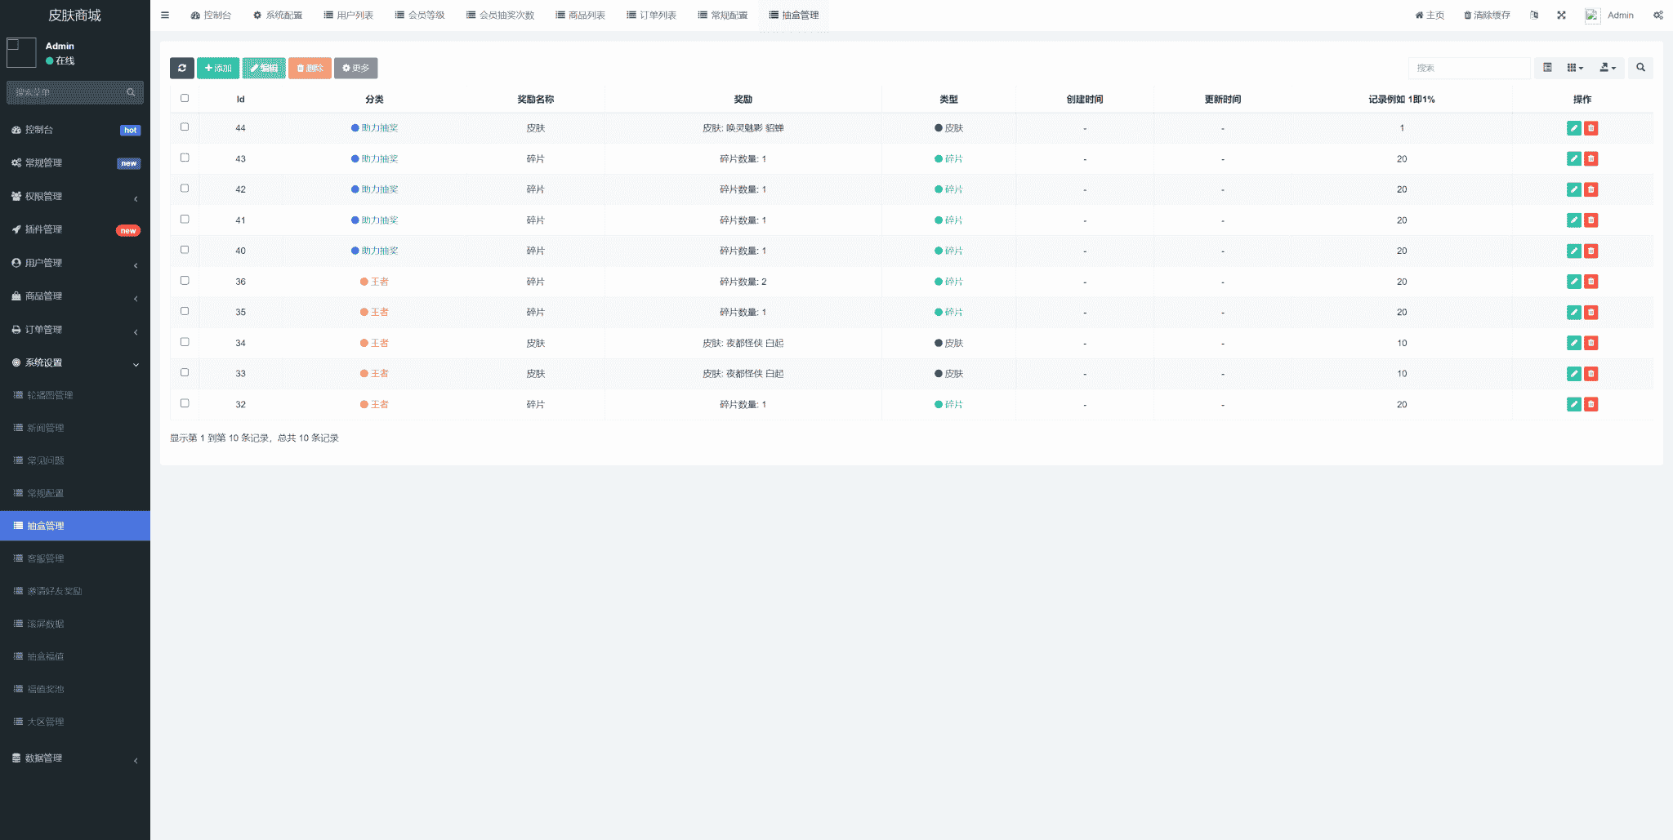Image resolution: width=1673 pixels, height=840 pixels.
Task: Open 福袋奖池 in the sidebar
Action: [x=46, y=689]
